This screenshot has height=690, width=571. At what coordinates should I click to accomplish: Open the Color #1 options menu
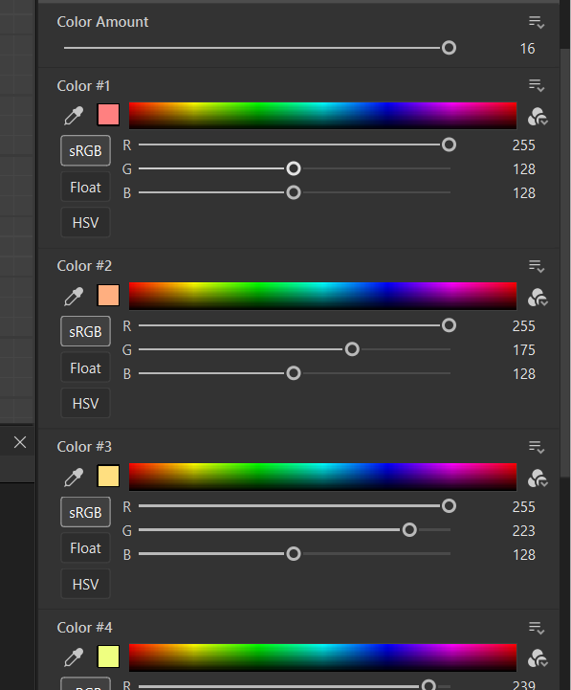pyautogui.click(x=537, y=85)
